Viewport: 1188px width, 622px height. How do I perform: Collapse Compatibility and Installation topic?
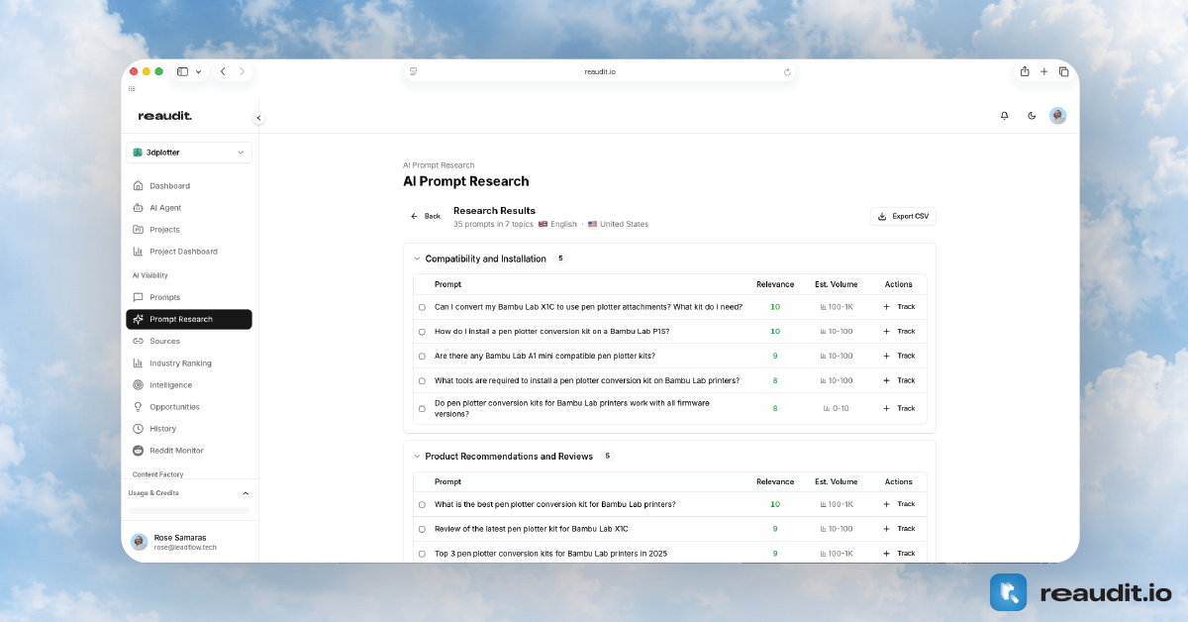click(417, 259)
